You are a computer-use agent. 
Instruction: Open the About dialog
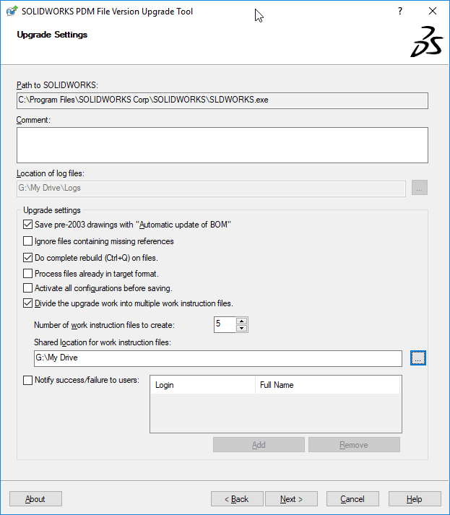click(x=35, y=499)
